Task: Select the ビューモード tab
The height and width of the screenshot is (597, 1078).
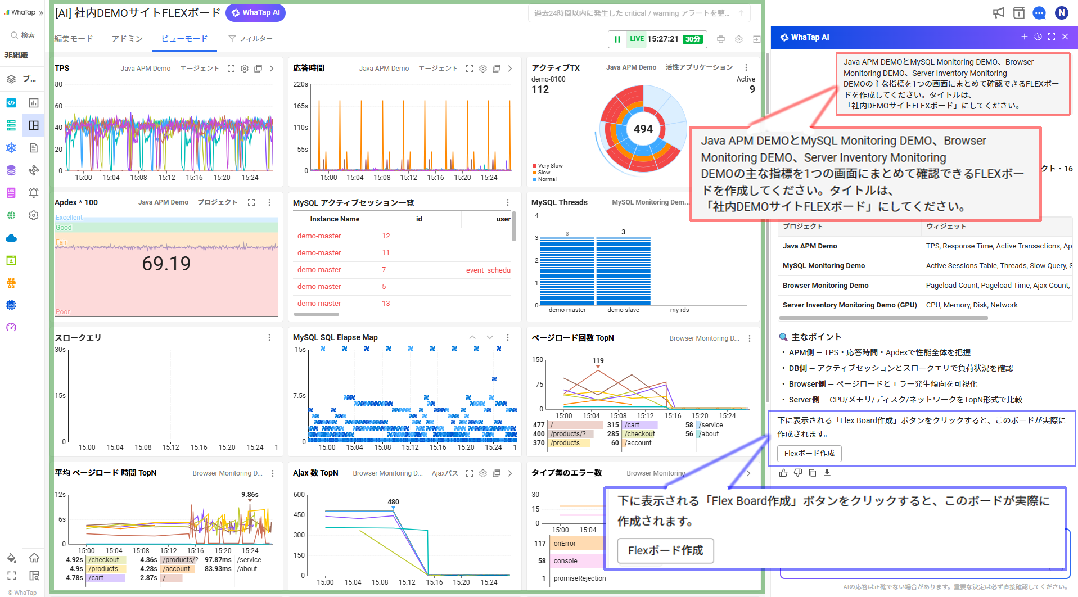Action: pyautogui.click(x=184, y=39)
